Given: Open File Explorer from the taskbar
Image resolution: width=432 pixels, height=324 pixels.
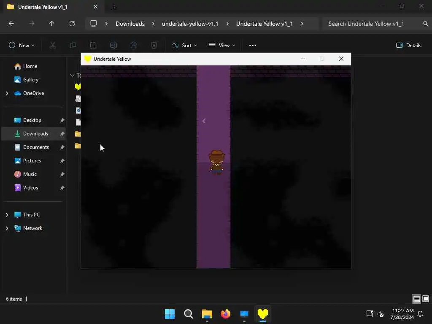Looking at the screenshot, I should click(x=207, y=314).
